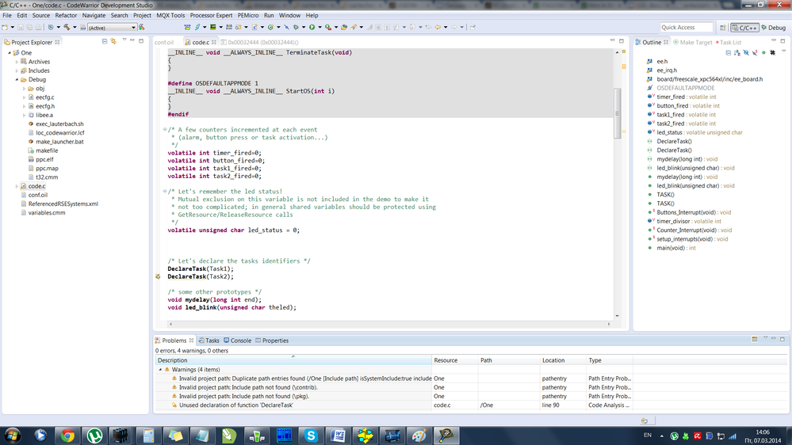Screen dimensions: 792x445
Task: Click the Problems panel filter icon
Action: click(x=755, y=339)
